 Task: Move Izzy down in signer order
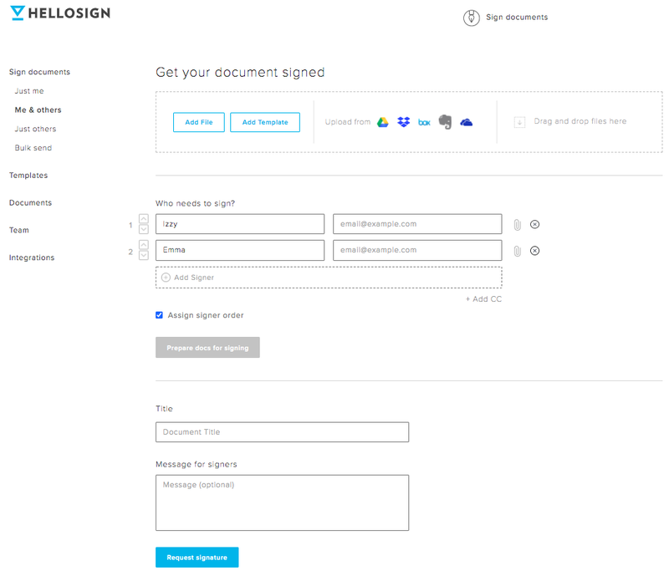pyautogui.click(x=144, y=229)
